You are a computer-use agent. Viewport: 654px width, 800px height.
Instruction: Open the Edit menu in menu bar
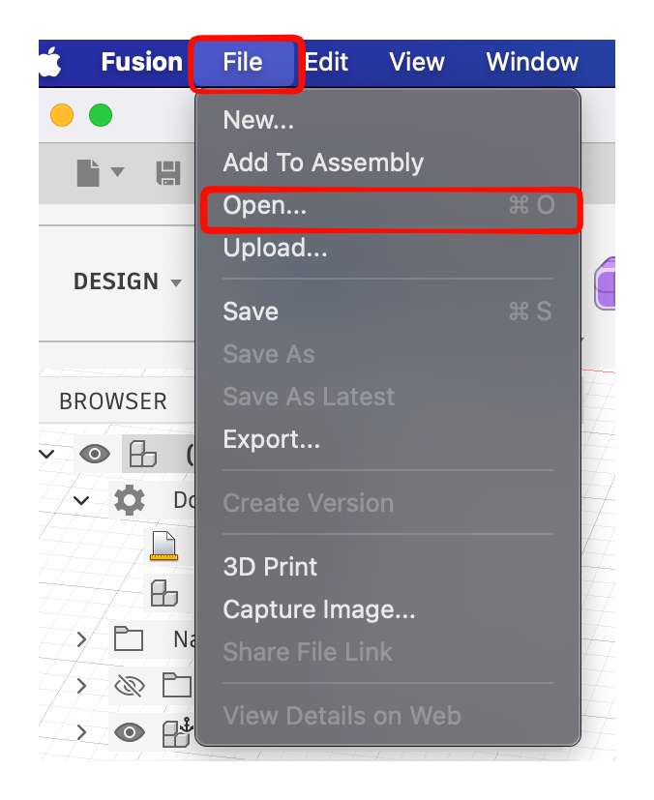pyautogui.click(x=327, y=62)
